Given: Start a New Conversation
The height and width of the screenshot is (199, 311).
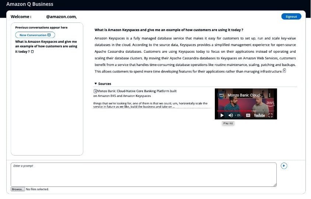Looking at the screenshot, I should click(x=35, y=35).
